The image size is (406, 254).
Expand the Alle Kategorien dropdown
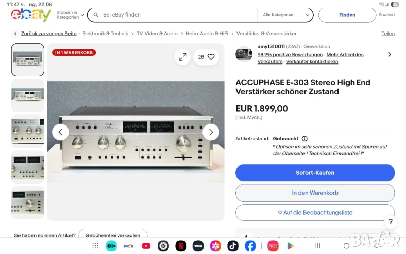coord(286,15)
